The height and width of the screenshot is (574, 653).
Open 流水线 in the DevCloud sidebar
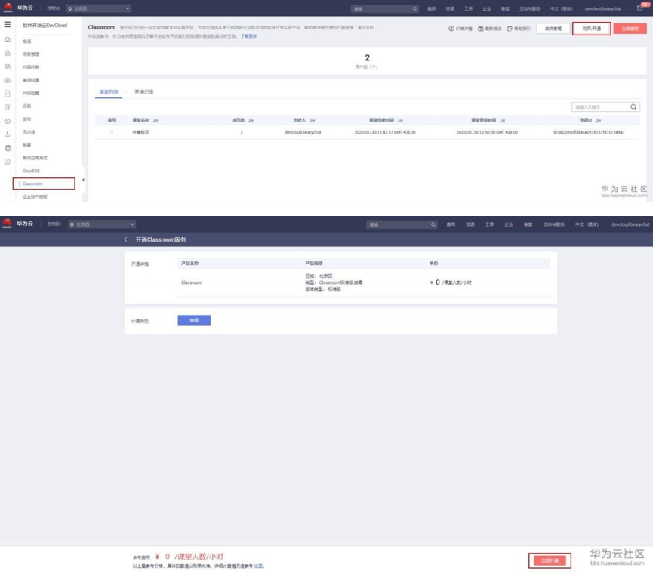click(29, 132)
